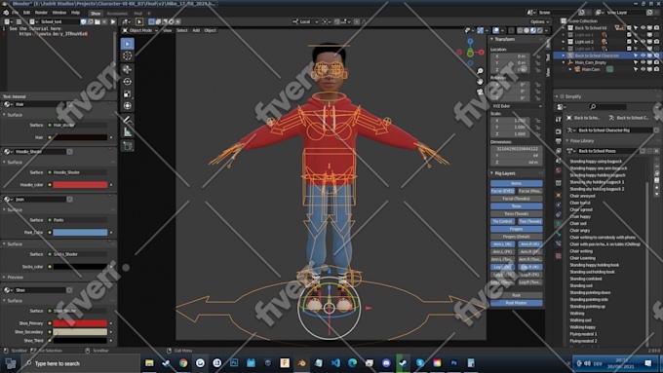The image size is (663, 373).
Task: Toggle Main_Cam_Empty selectability arrow
Action: coord(636,62)
